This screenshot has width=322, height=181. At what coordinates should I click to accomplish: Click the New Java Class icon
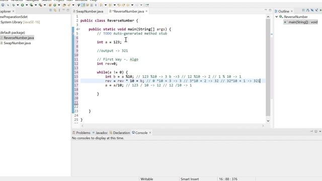[x=55, y=5]
